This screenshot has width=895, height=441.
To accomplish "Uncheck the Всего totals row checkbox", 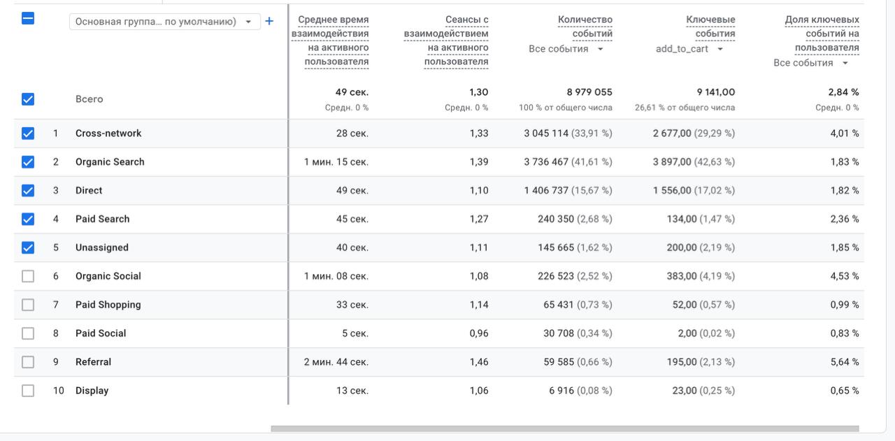I will (x=28, y=99).
